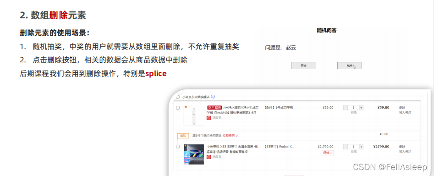This screenshot has width=434, height=176.
Task: Click 移入关注 for the 小米电视 X55 item
Action: [405, 152]
